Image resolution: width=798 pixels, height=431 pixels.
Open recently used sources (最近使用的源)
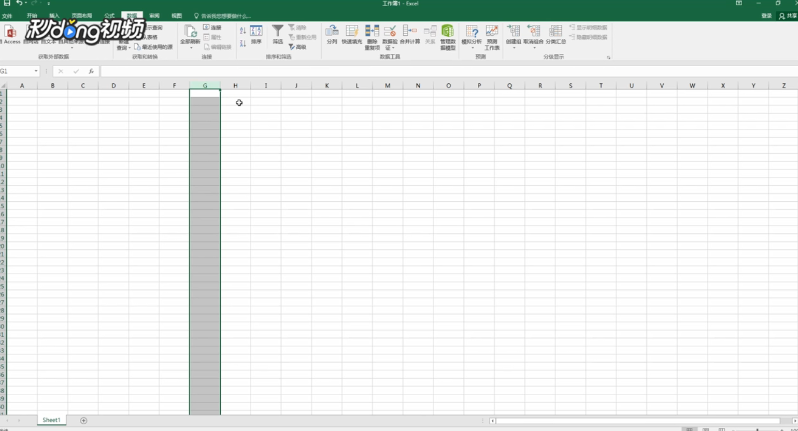pos(153,47)
